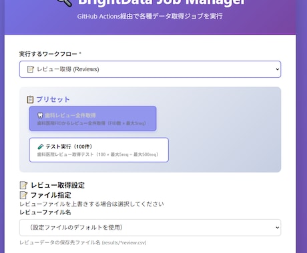307x253 pixels.
Task: Open the 実行するワークフロー dropdown
Action: pyautogui.click(x=150, y=69)
